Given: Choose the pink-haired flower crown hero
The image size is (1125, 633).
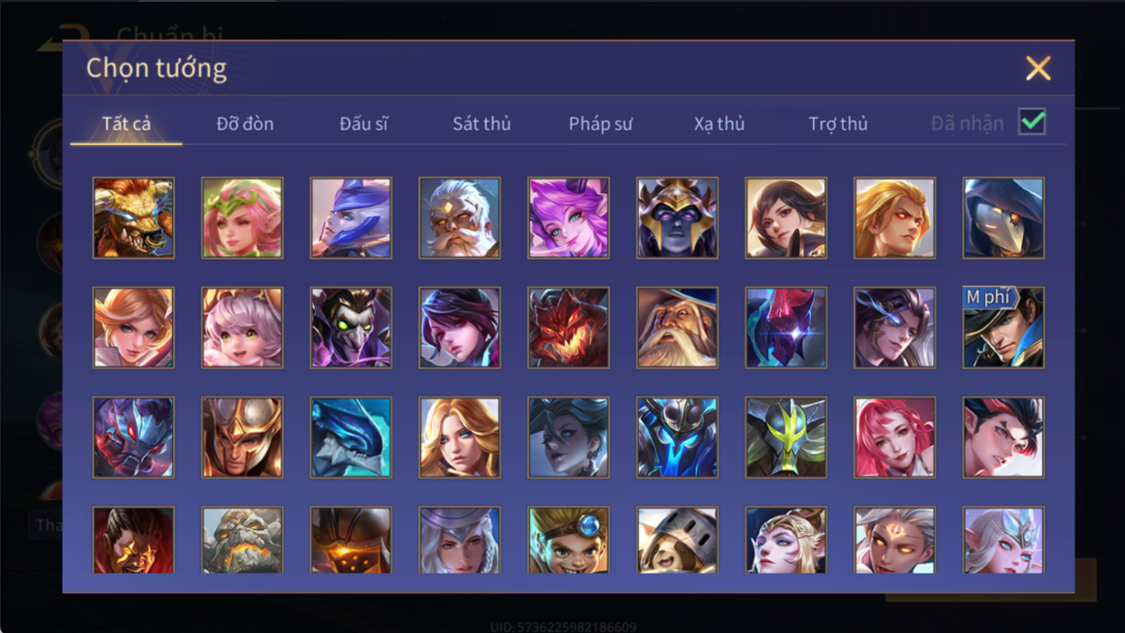Looking at the screenshot, I should [x=242, y=218].
